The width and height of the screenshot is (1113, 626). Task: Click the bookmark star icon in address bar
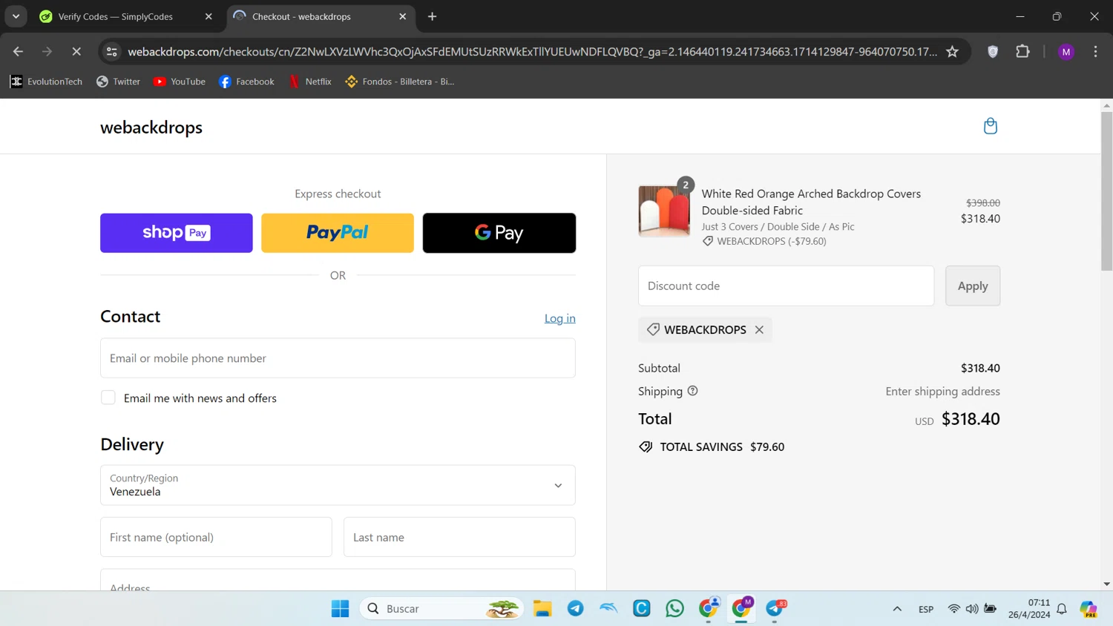(x=953, y=52)
